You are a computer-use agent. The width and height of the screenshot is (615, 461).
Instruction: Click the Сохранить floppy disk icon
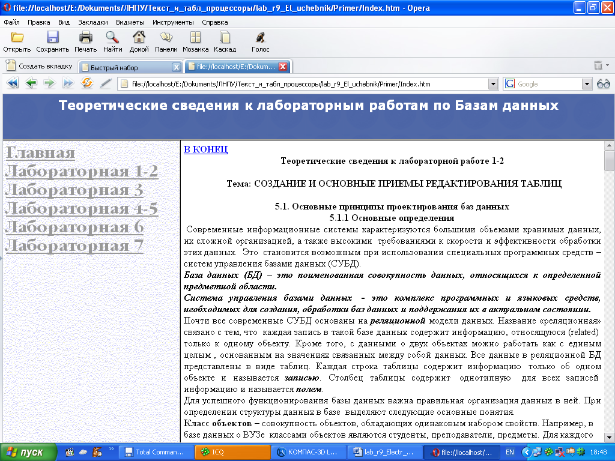(53, 38)
